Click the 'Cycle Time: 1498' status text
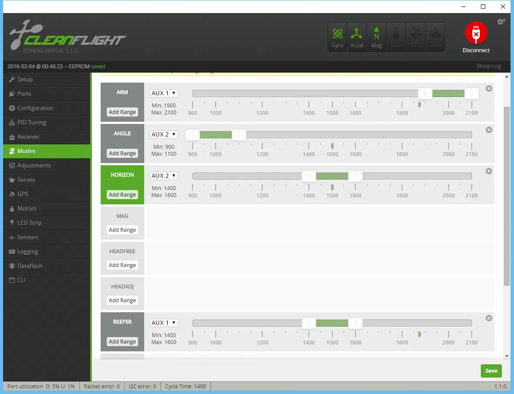 186,387
